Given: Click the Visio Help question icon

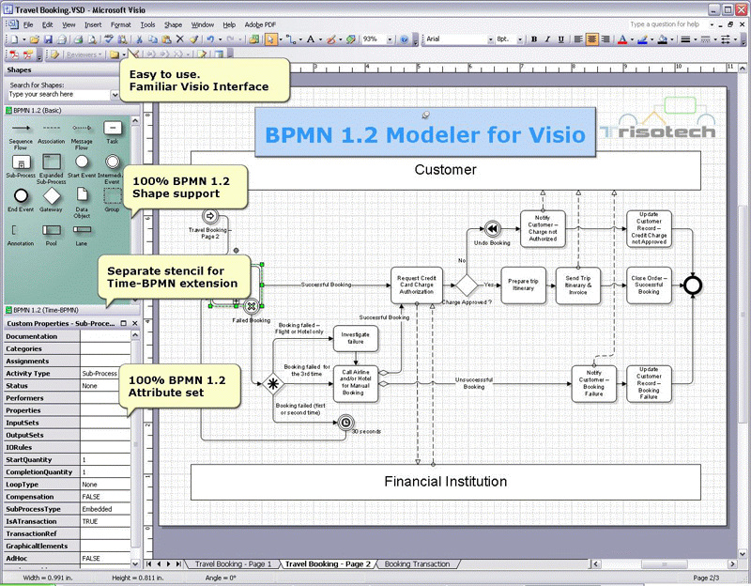Looking at the screenshot, I should [x=405, y=39].
